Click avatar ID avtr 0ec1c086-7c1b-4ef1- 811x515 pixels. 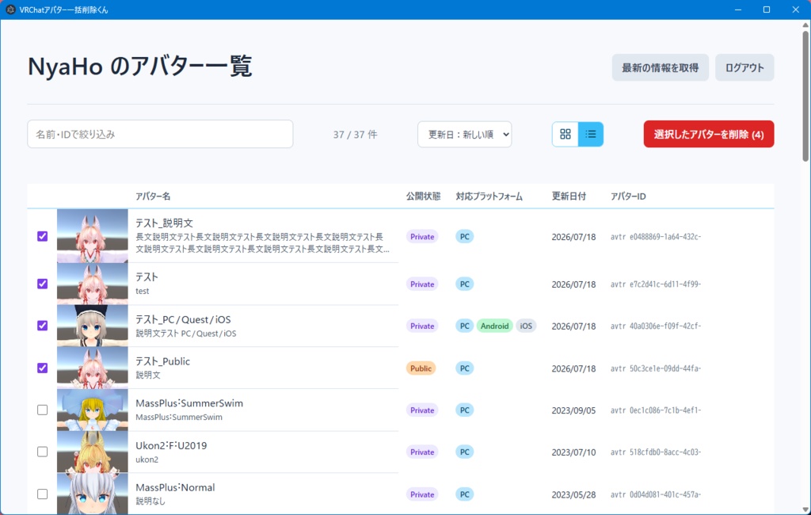(x=656, y=410)
